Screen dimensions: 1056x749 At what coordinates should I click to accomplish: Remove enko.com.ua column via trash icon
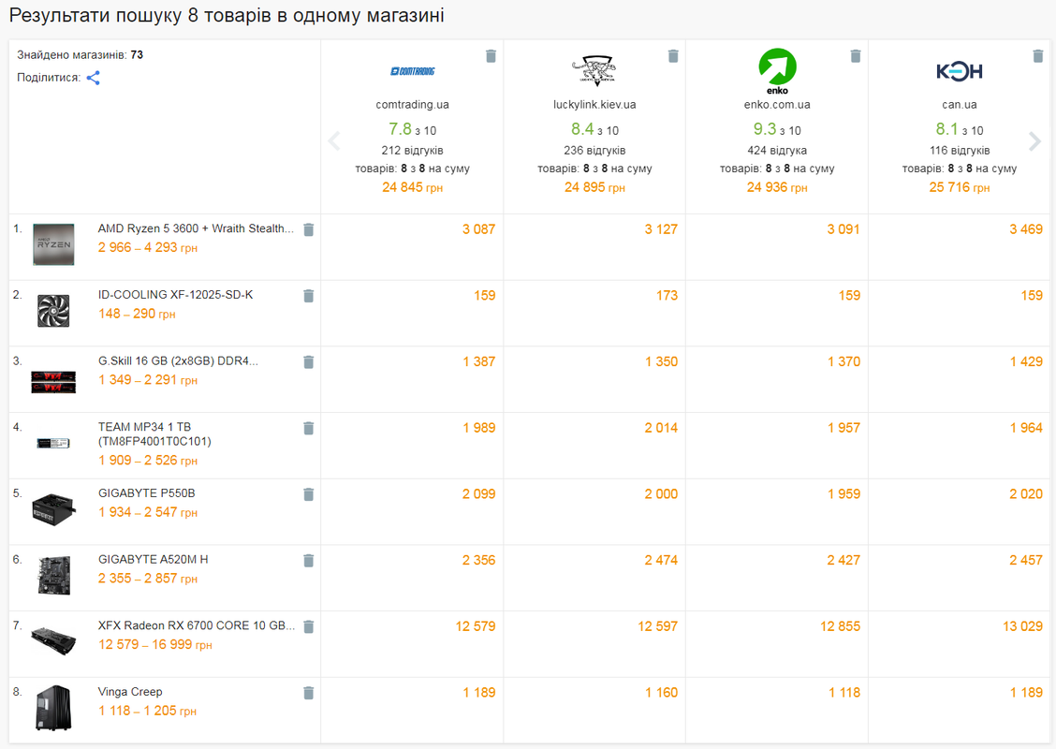(x=856, y=56)
